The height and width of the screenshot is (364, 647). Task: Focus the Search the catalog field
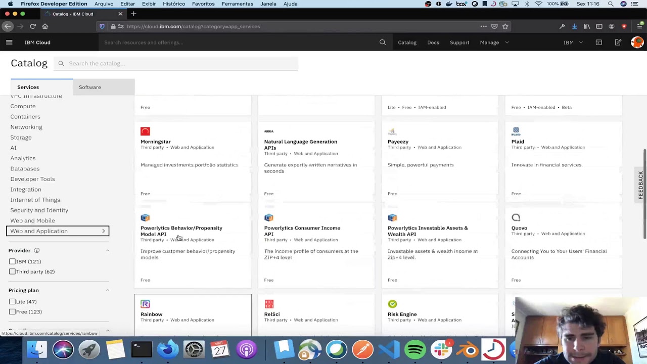pos(176,63)
